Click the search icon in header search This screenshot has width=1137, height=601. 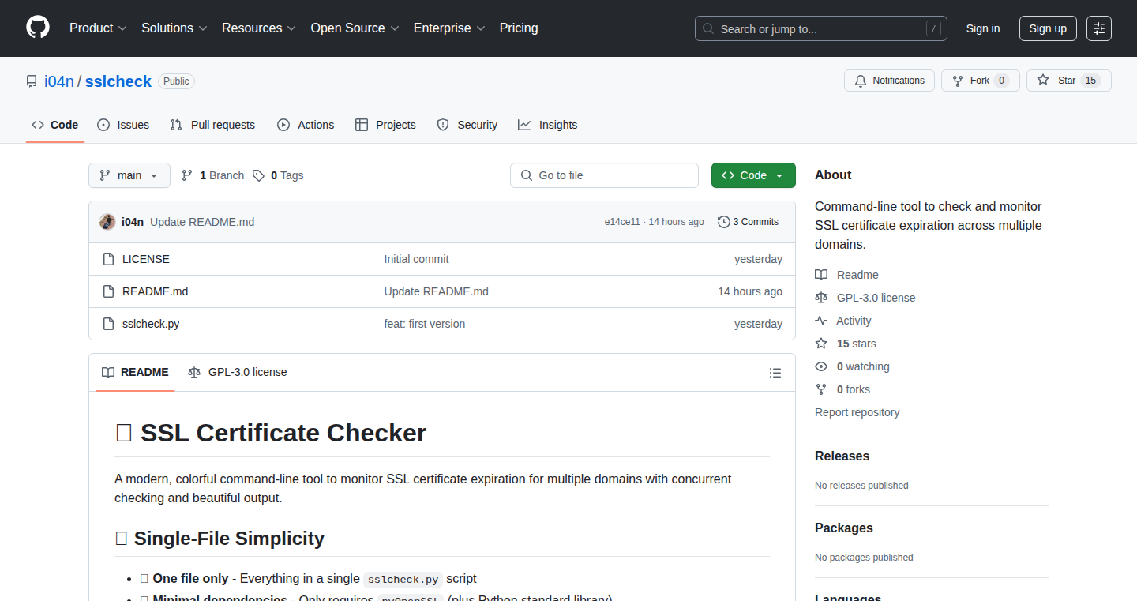coord(708,28)
